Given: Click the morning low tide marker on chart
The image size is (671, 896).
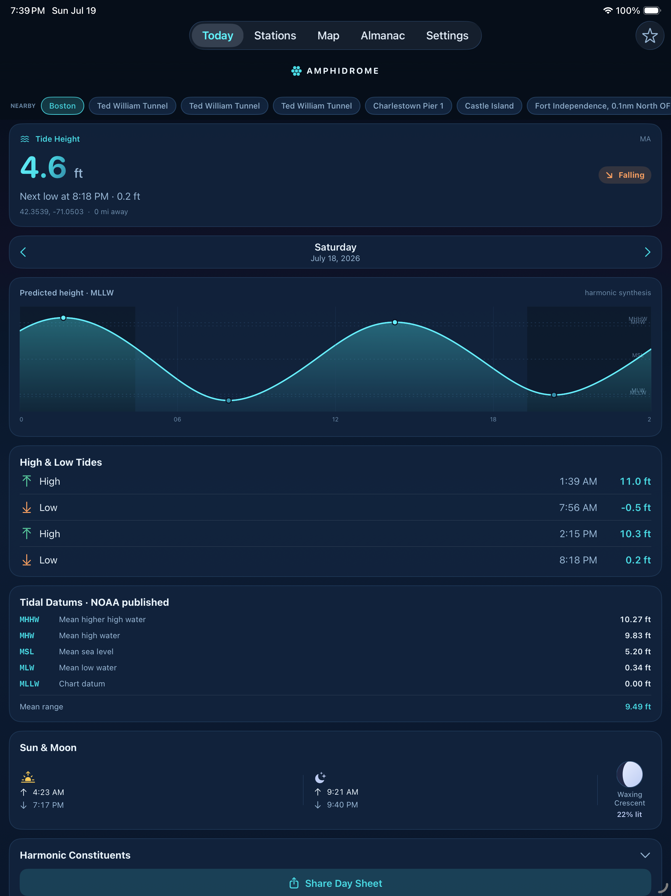Looking at the screenshot, I should click(229, 400).
